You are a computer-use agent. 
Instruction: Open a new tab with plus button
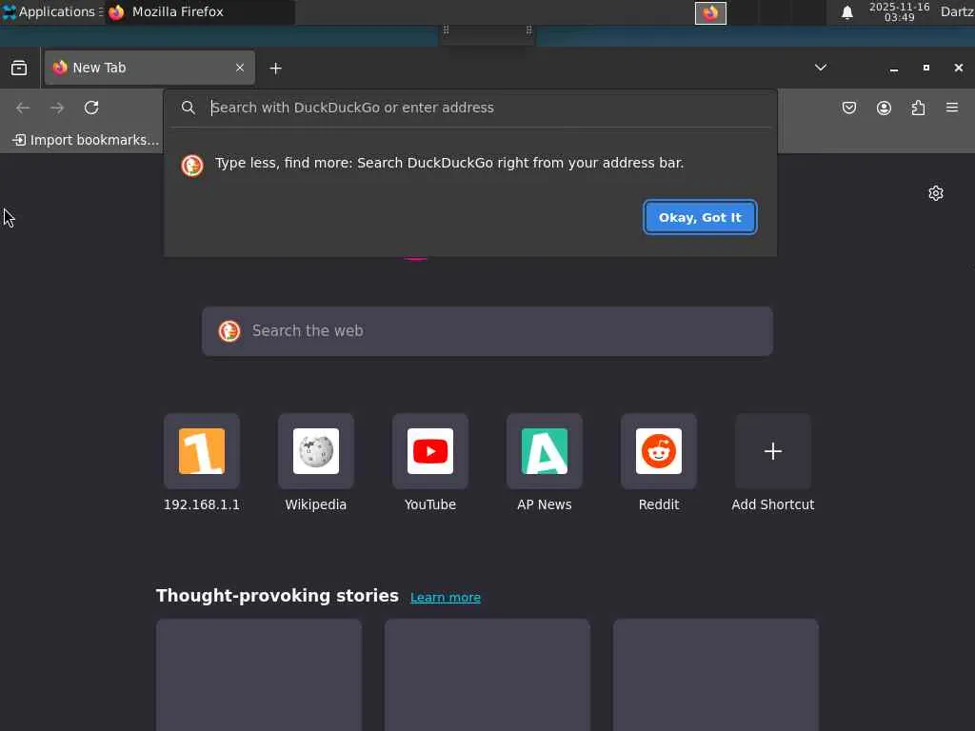point(275,69)
